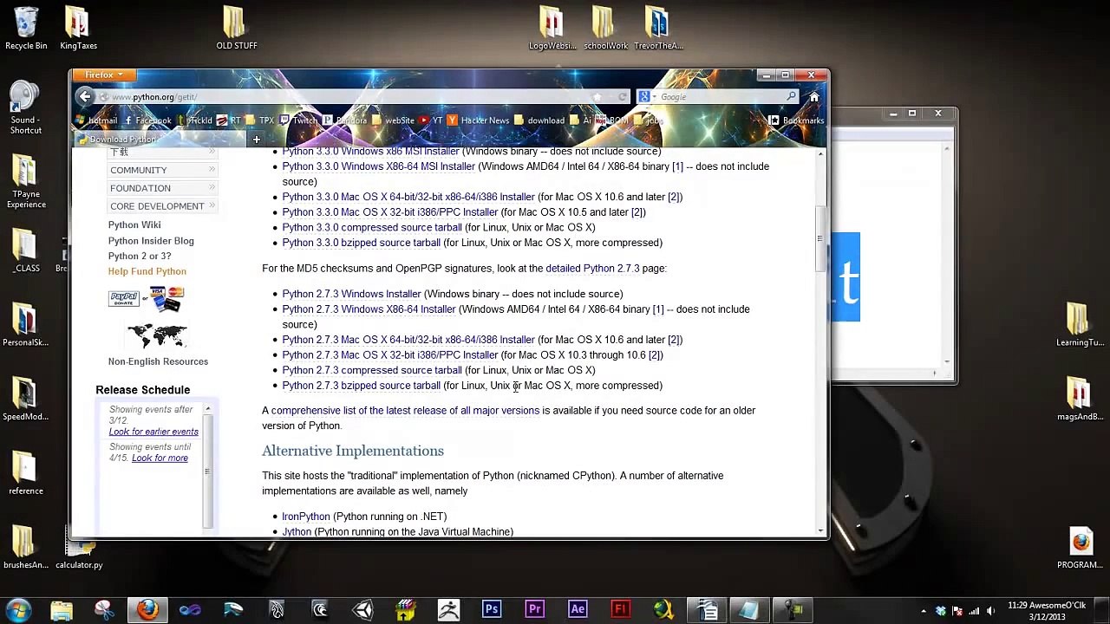Expand the FOUNDATION sidebar section
Viewport: 1110px width, 624px height.
[161, 188]
